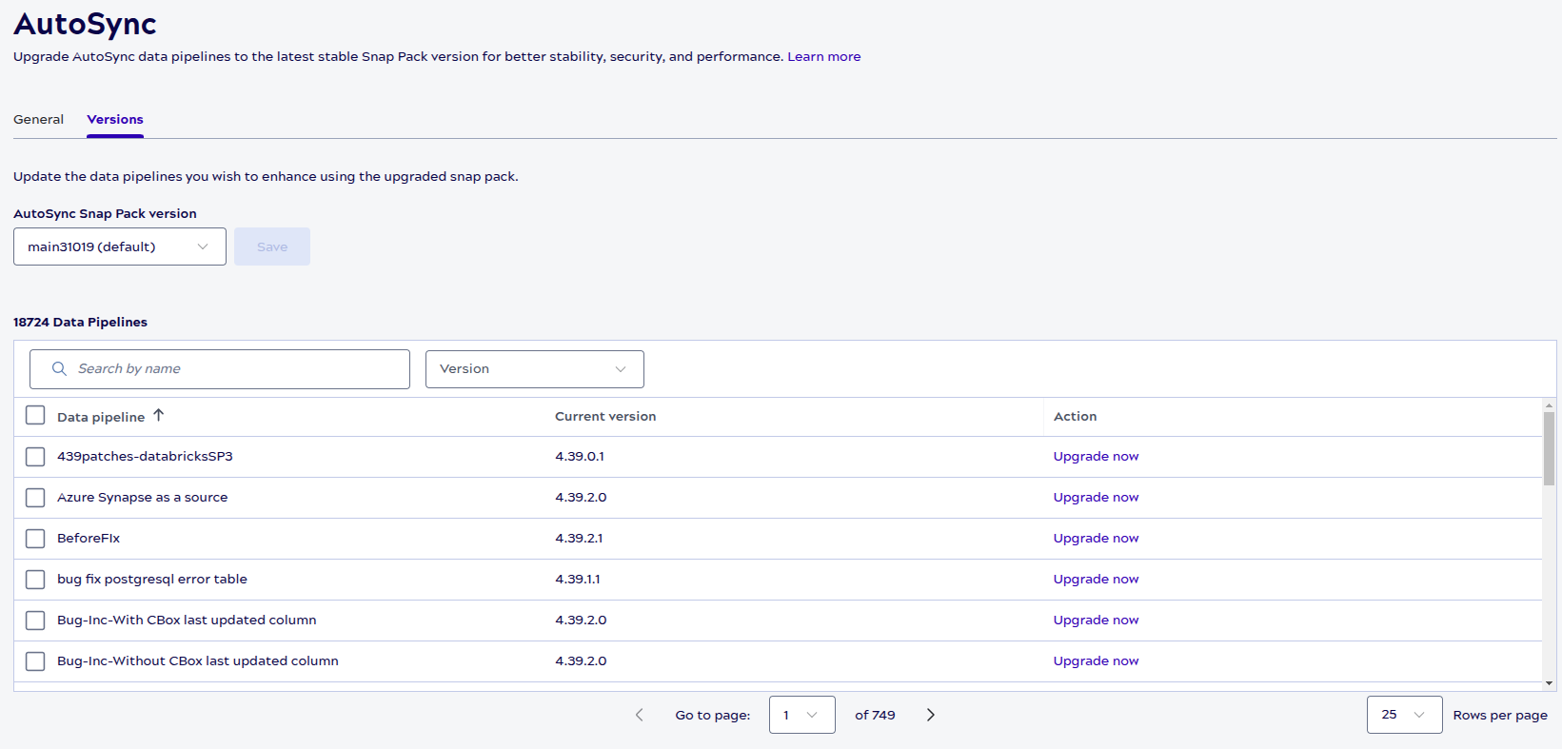Screen dimensions: 1562x749
Task: Open AutoSync Snap Pack version dropdown
Action: (120, 246)
